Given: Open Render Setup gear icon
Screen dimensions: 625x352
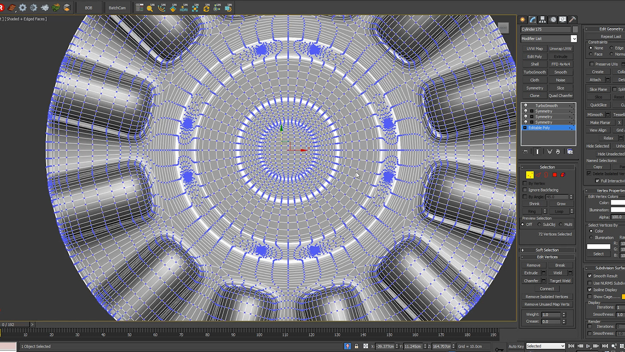Looking at the screenshot, I should click(22, 8).
